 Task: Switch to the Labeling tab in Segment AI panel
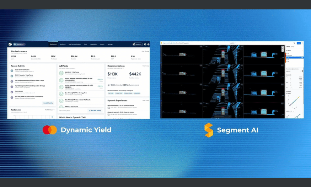(x=288, y=47)
